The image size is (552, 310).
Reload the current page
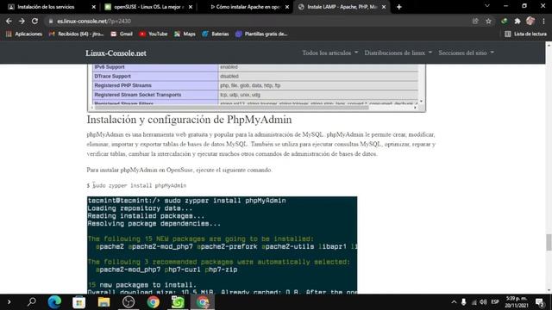tap(34, 21)
